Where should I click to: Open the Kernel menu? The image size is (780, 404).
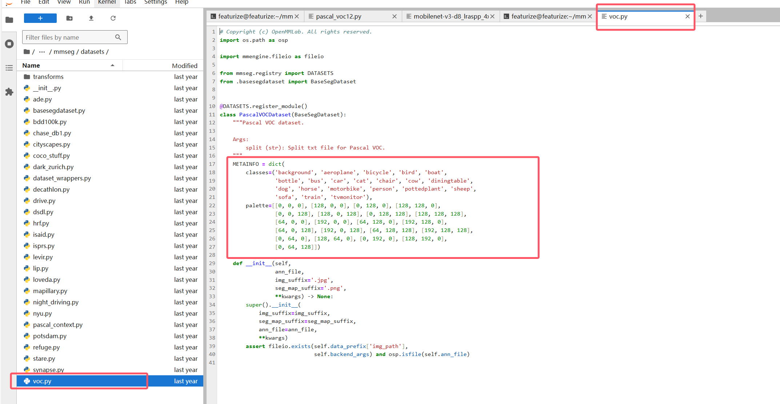107,2
